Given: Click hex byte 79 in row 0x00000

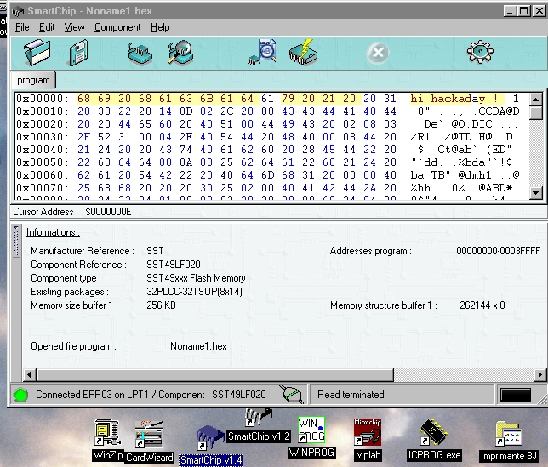Looking at the screenshot, I should pyautogui.click(x=288, y=99).
